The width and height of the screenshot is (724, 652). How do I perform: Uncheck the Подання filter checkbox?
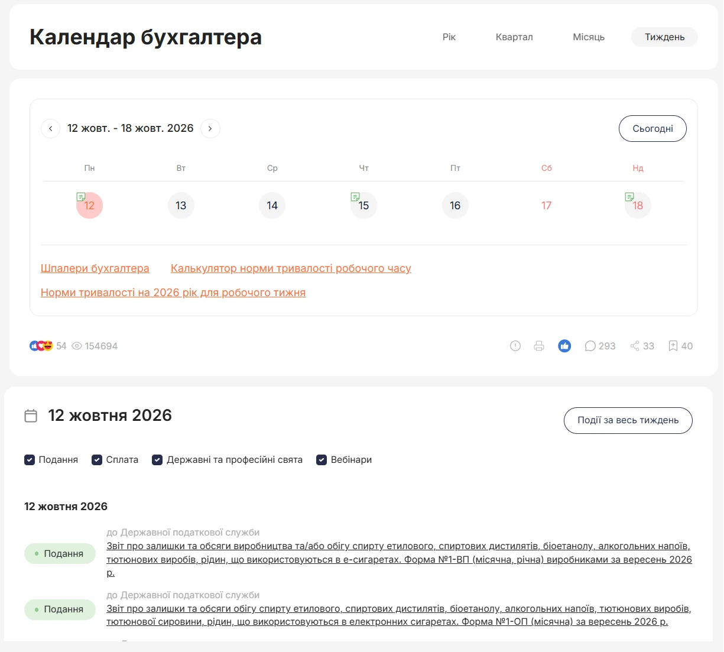pos(30,459)
